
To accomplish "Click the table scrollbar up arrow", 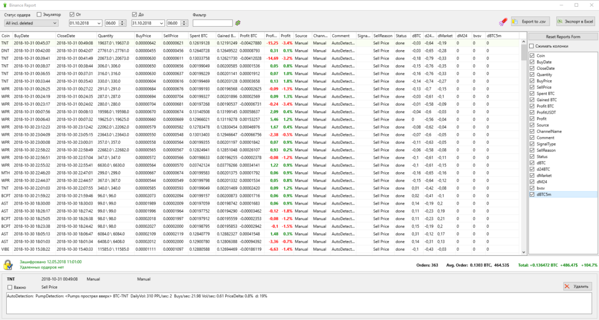I will [x=523, y=42].
